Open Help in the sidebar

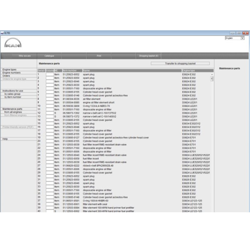pos(5,139)
